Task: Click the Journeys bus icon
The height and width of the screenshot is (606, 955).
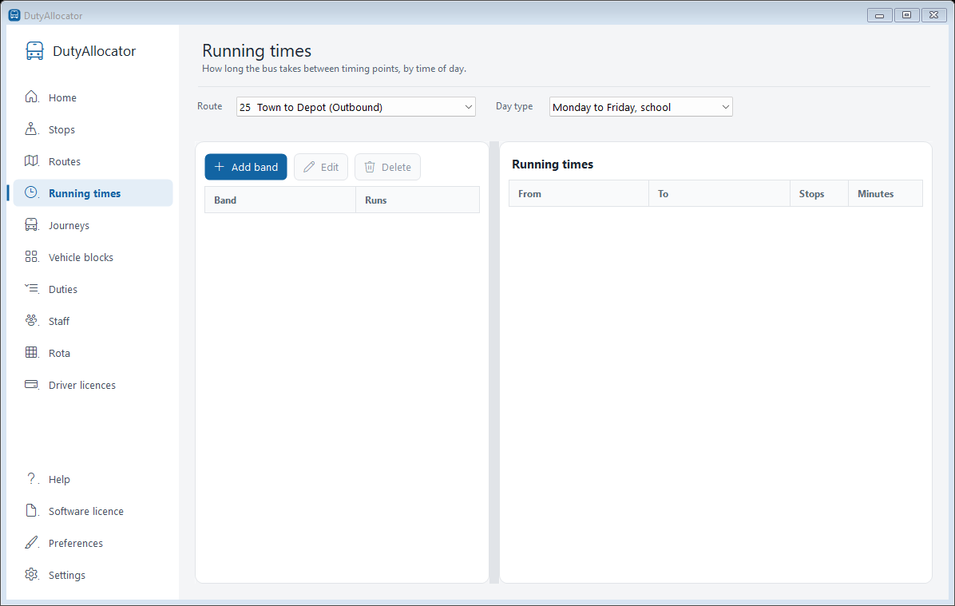Action: (32, 224)
